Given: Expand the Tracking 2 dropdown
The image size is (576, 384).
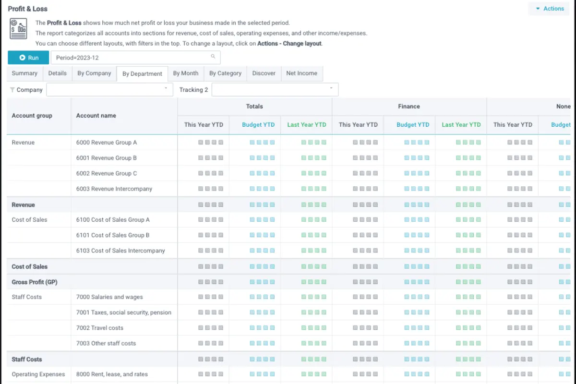Looking at the screenshot, I should pyautogui.click(x=275, y=90).
